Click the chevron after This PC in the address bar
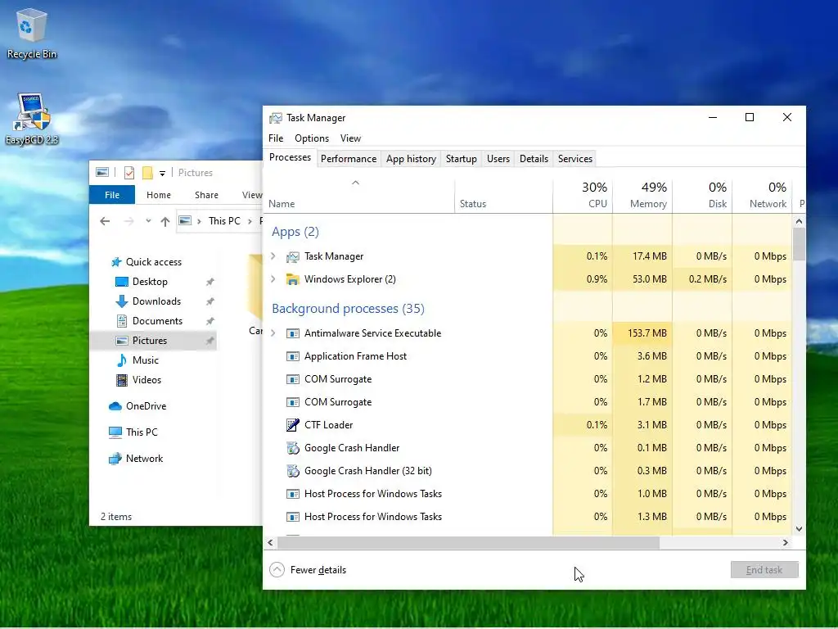This screenshot has width=838, height=629. tap(250, 221)
